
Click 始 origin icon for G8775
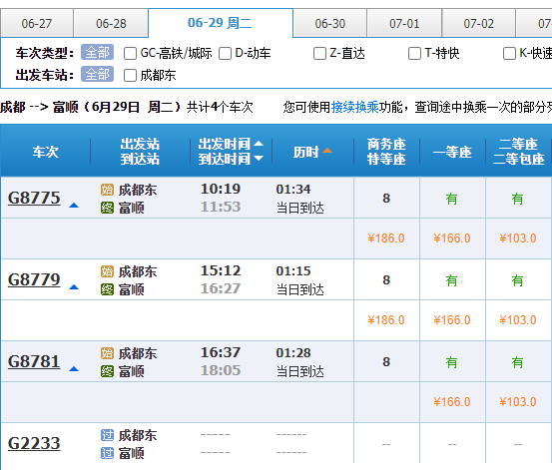pos(107,190)
